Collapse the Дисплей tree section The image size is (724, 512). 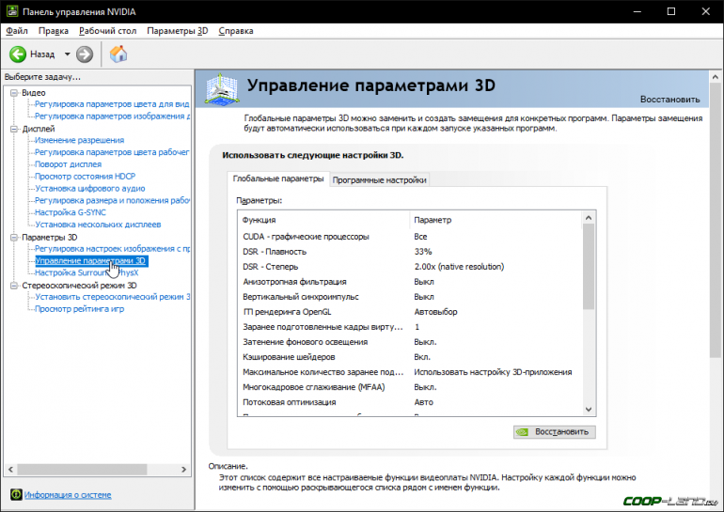point(13,129)
